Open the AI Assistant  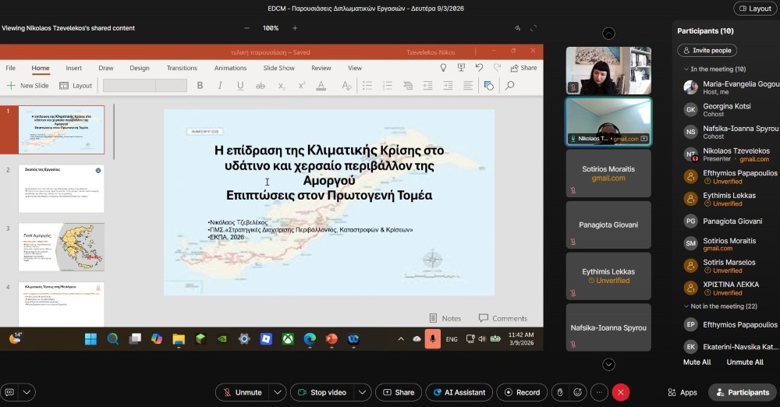click(459, 392)
